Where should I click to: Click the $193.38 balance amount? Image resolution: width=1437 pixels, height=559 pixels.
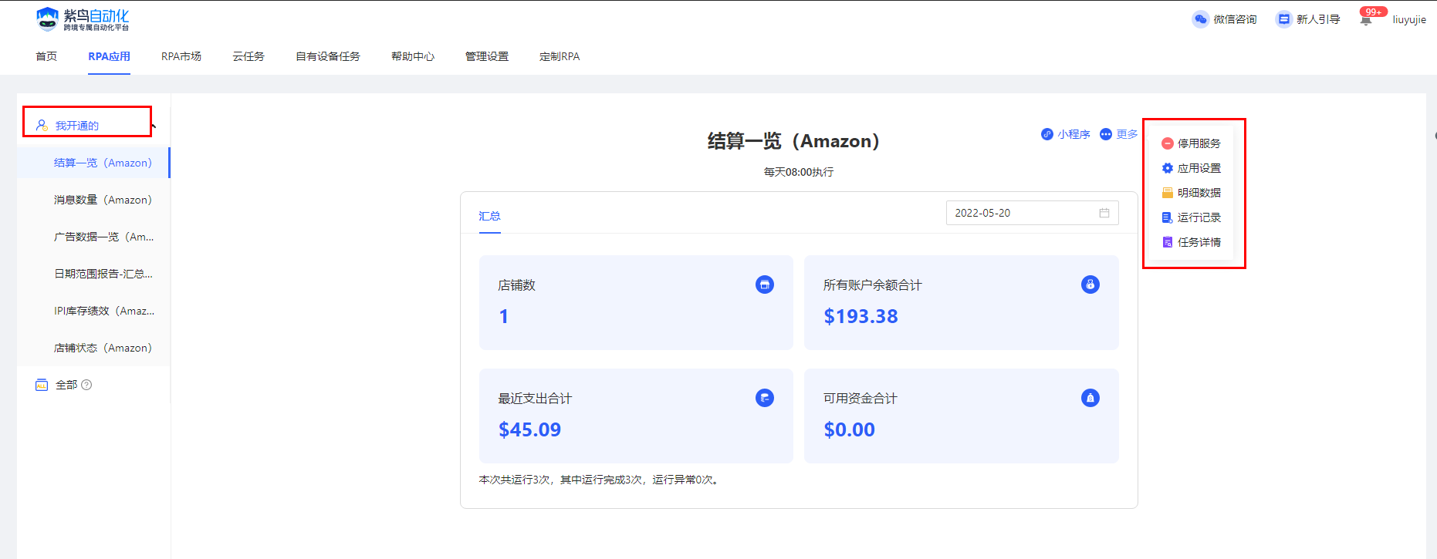(861, 317)
